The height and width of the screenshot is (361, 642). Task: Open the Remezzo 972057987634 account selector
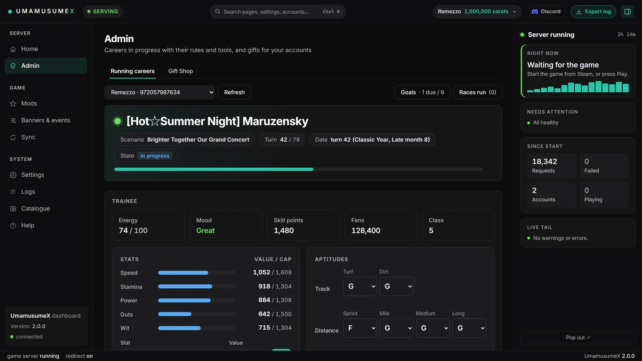[160, 92]
